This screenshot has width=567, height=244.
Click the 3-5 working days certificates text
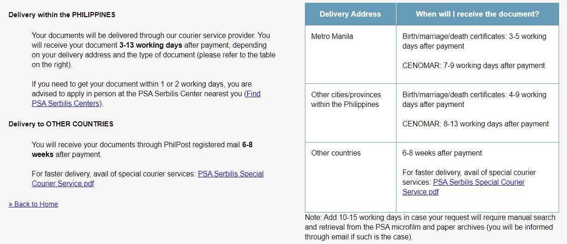pos(475,41)
